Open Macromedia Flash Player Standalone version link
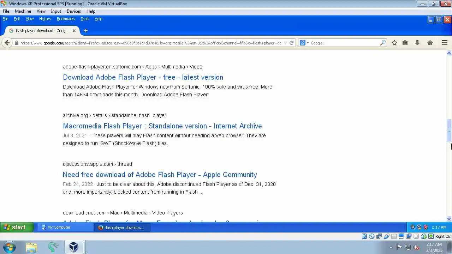 [x=162, y=126]
